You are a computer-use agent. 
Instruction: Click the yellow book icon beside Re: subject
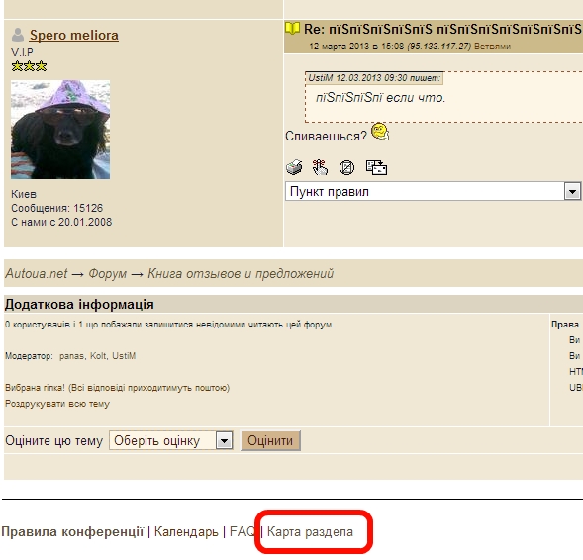(292, 29)
